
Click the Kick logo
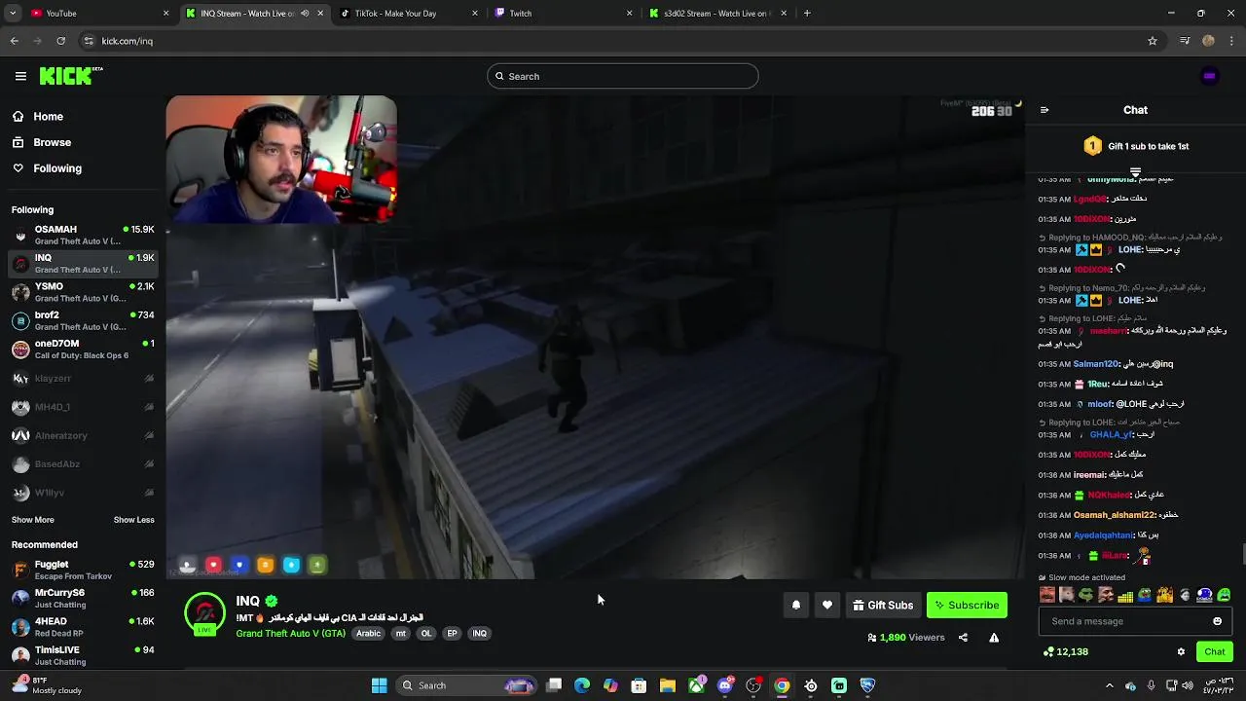71,76
